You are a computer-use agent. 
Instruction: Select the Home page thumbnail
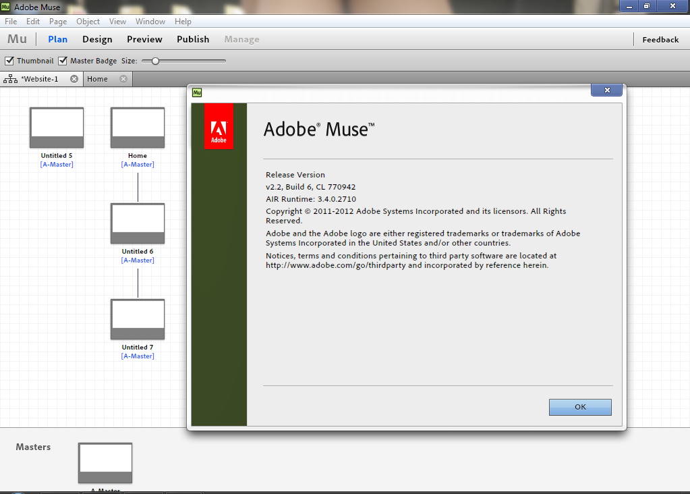[138, 128]
